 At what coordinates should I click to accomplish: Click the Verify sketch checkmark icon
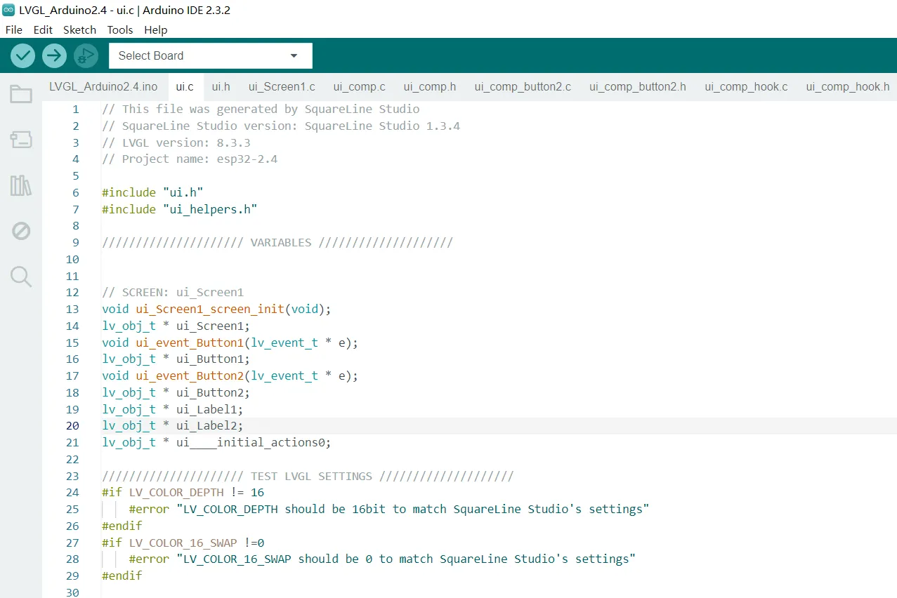click(x=23, y=55)
